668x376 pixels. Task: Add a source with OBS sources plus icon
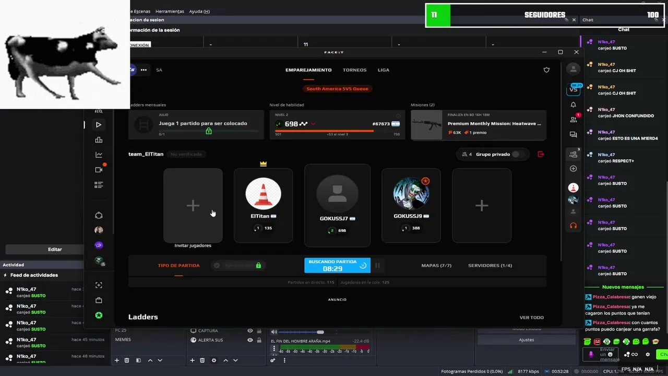pyautogui.click(x=192, y=360)
